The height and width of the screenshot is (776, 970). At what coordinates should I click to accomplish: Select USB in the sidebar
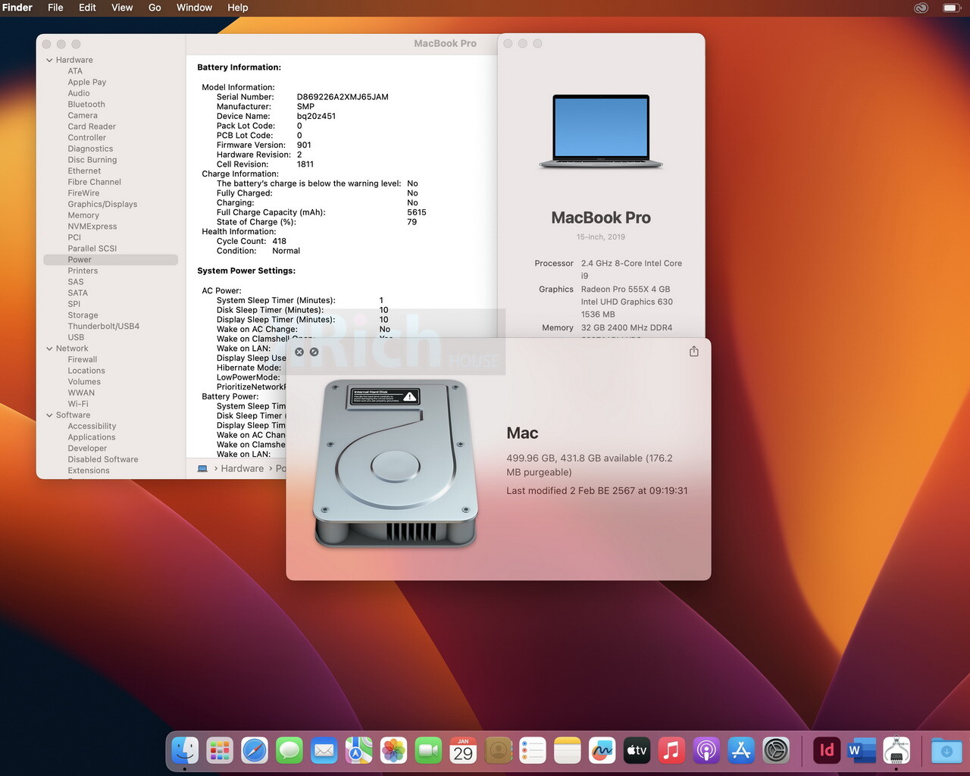pos(76,337)
